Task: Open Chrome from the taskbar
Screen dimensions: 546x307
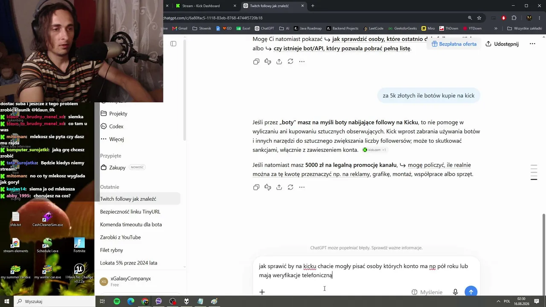Action: (x=145, y=301)
